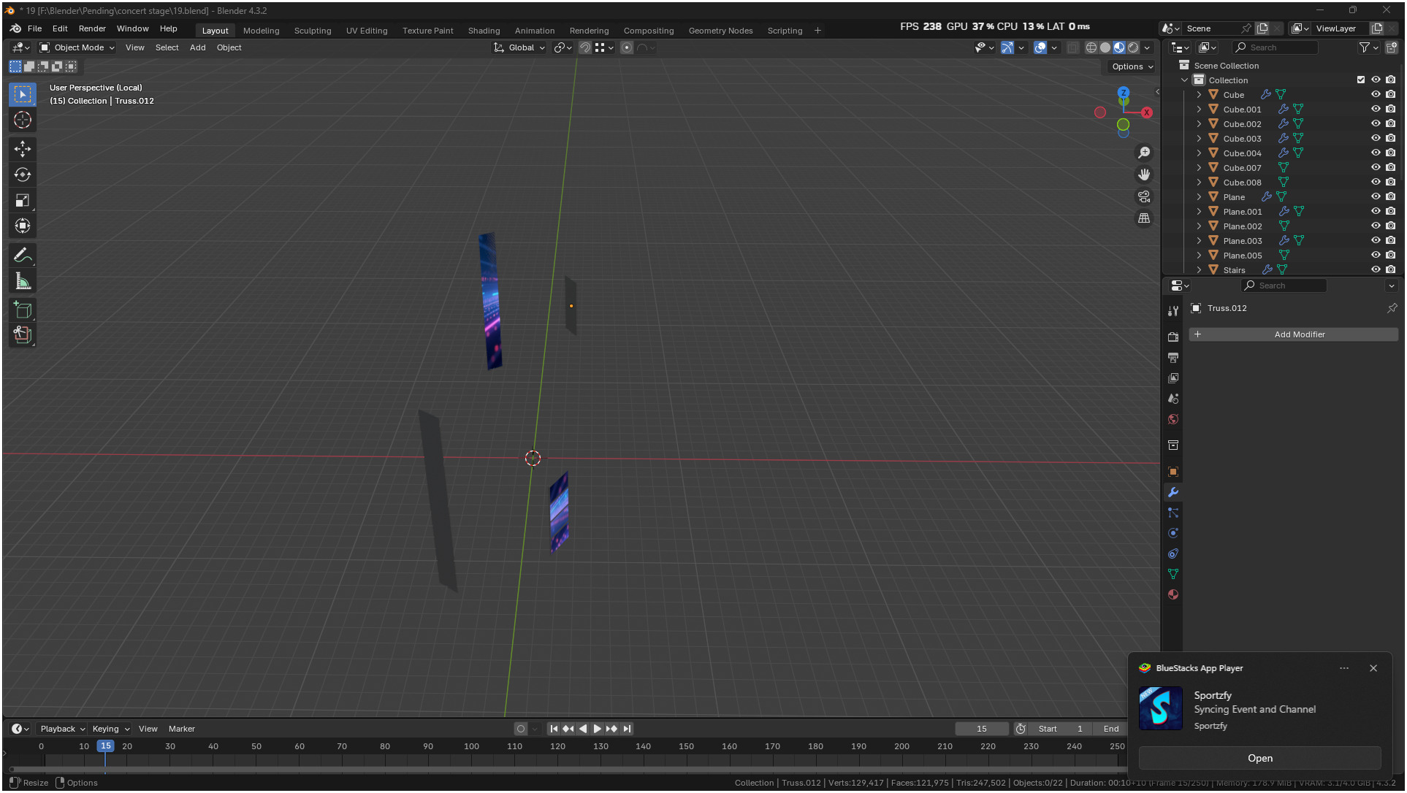The image size is (1407, 793).
Task: Activate the Annotate pencil tool
Action: pos(23,256)
